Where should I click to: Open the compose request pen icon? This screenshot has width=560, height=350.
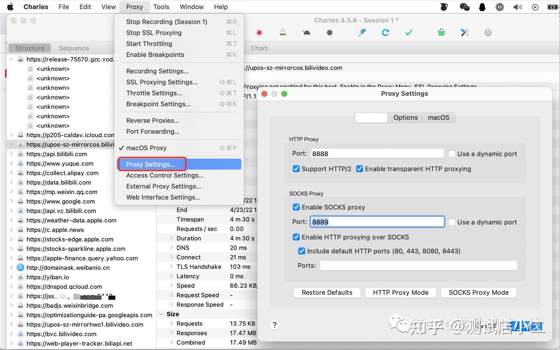point(362,33)
